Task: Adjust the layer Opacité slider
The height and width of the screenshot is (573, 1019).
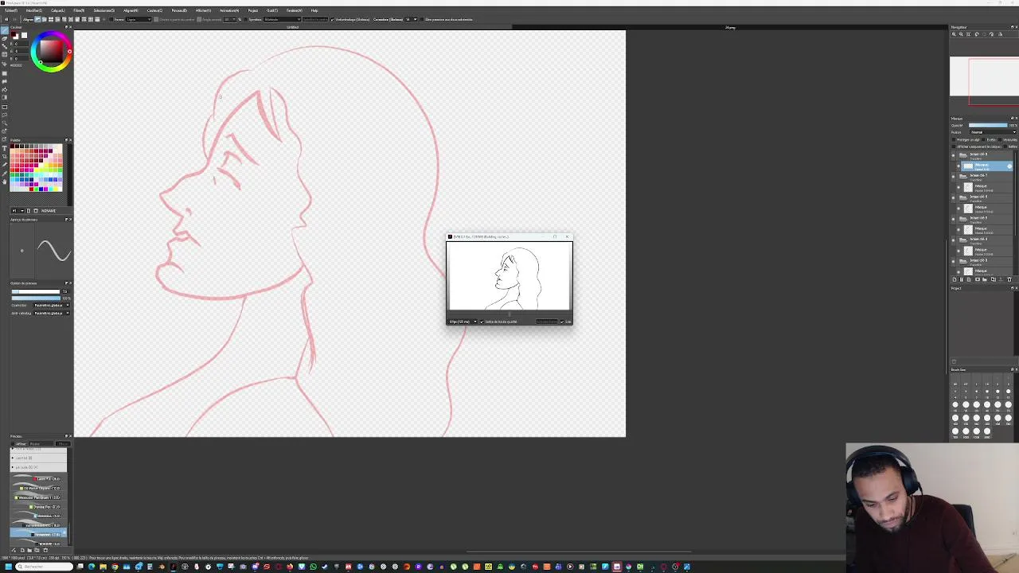Action: 988,125
